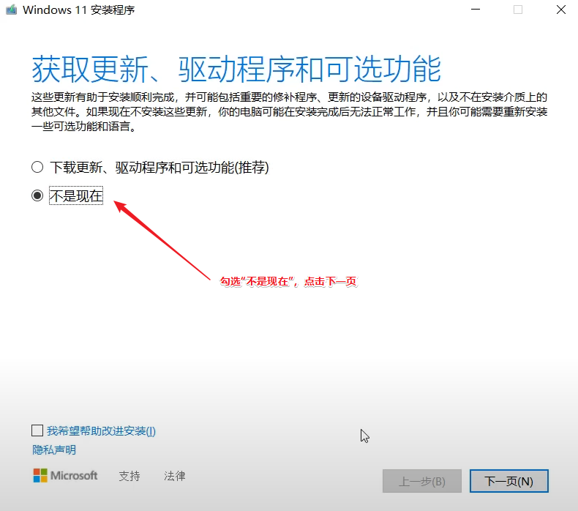This screenshot has height=511, width=578.
Task: Click the four-color Microsoft logo
Action: (40, 476)
